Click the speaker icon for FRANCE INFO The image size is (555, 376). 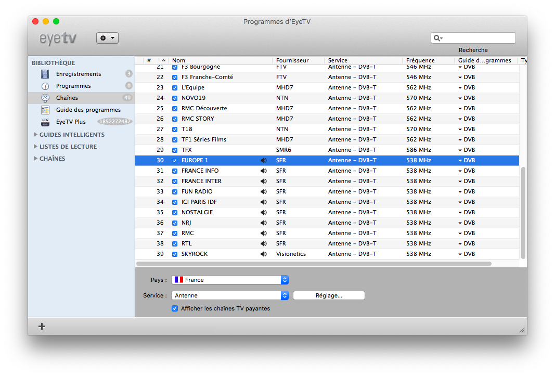point(264,171)
